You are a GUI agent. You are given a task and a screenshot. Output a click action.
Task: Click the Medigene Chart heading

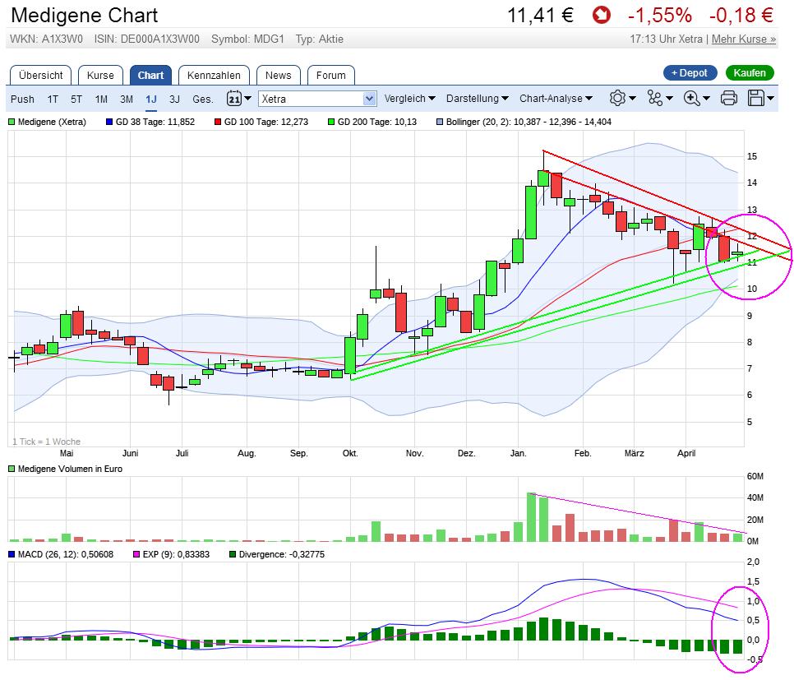tap(85, 15)
